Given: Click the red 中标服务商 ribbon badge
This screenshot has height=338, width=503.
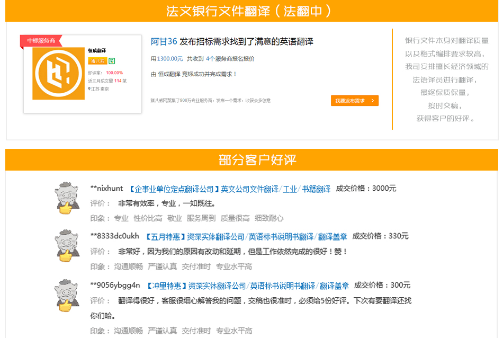Looking at the screenshot, I should [x=41, y=41].
